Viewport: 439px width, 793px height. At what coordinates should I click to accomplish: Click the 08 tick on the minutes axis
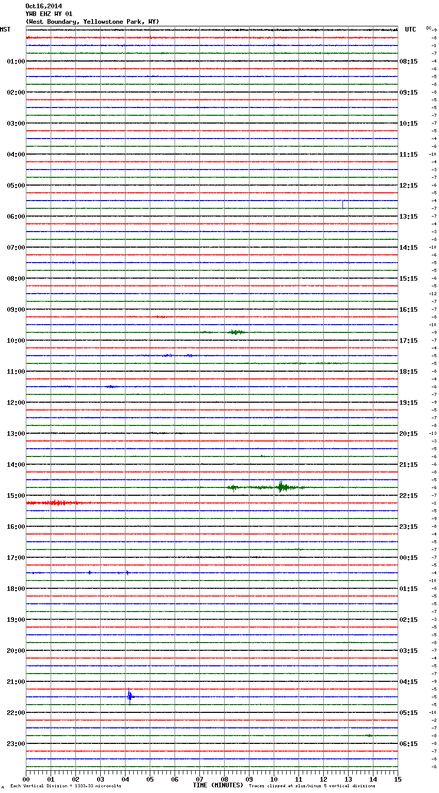pos(224,779)
